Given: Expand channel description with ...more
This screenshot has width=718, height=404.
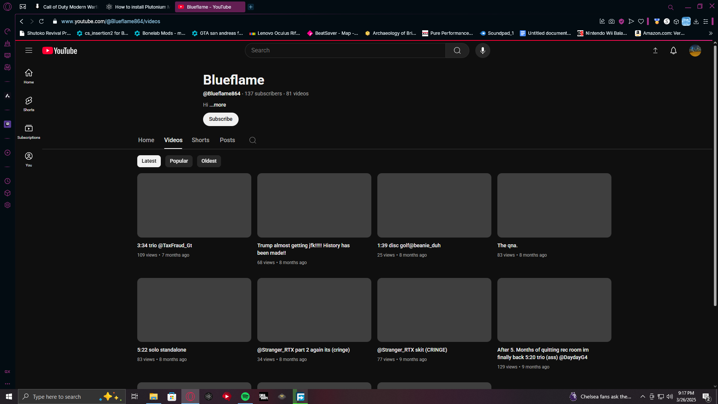Looking at the screenshot, I should coord(218,105).
